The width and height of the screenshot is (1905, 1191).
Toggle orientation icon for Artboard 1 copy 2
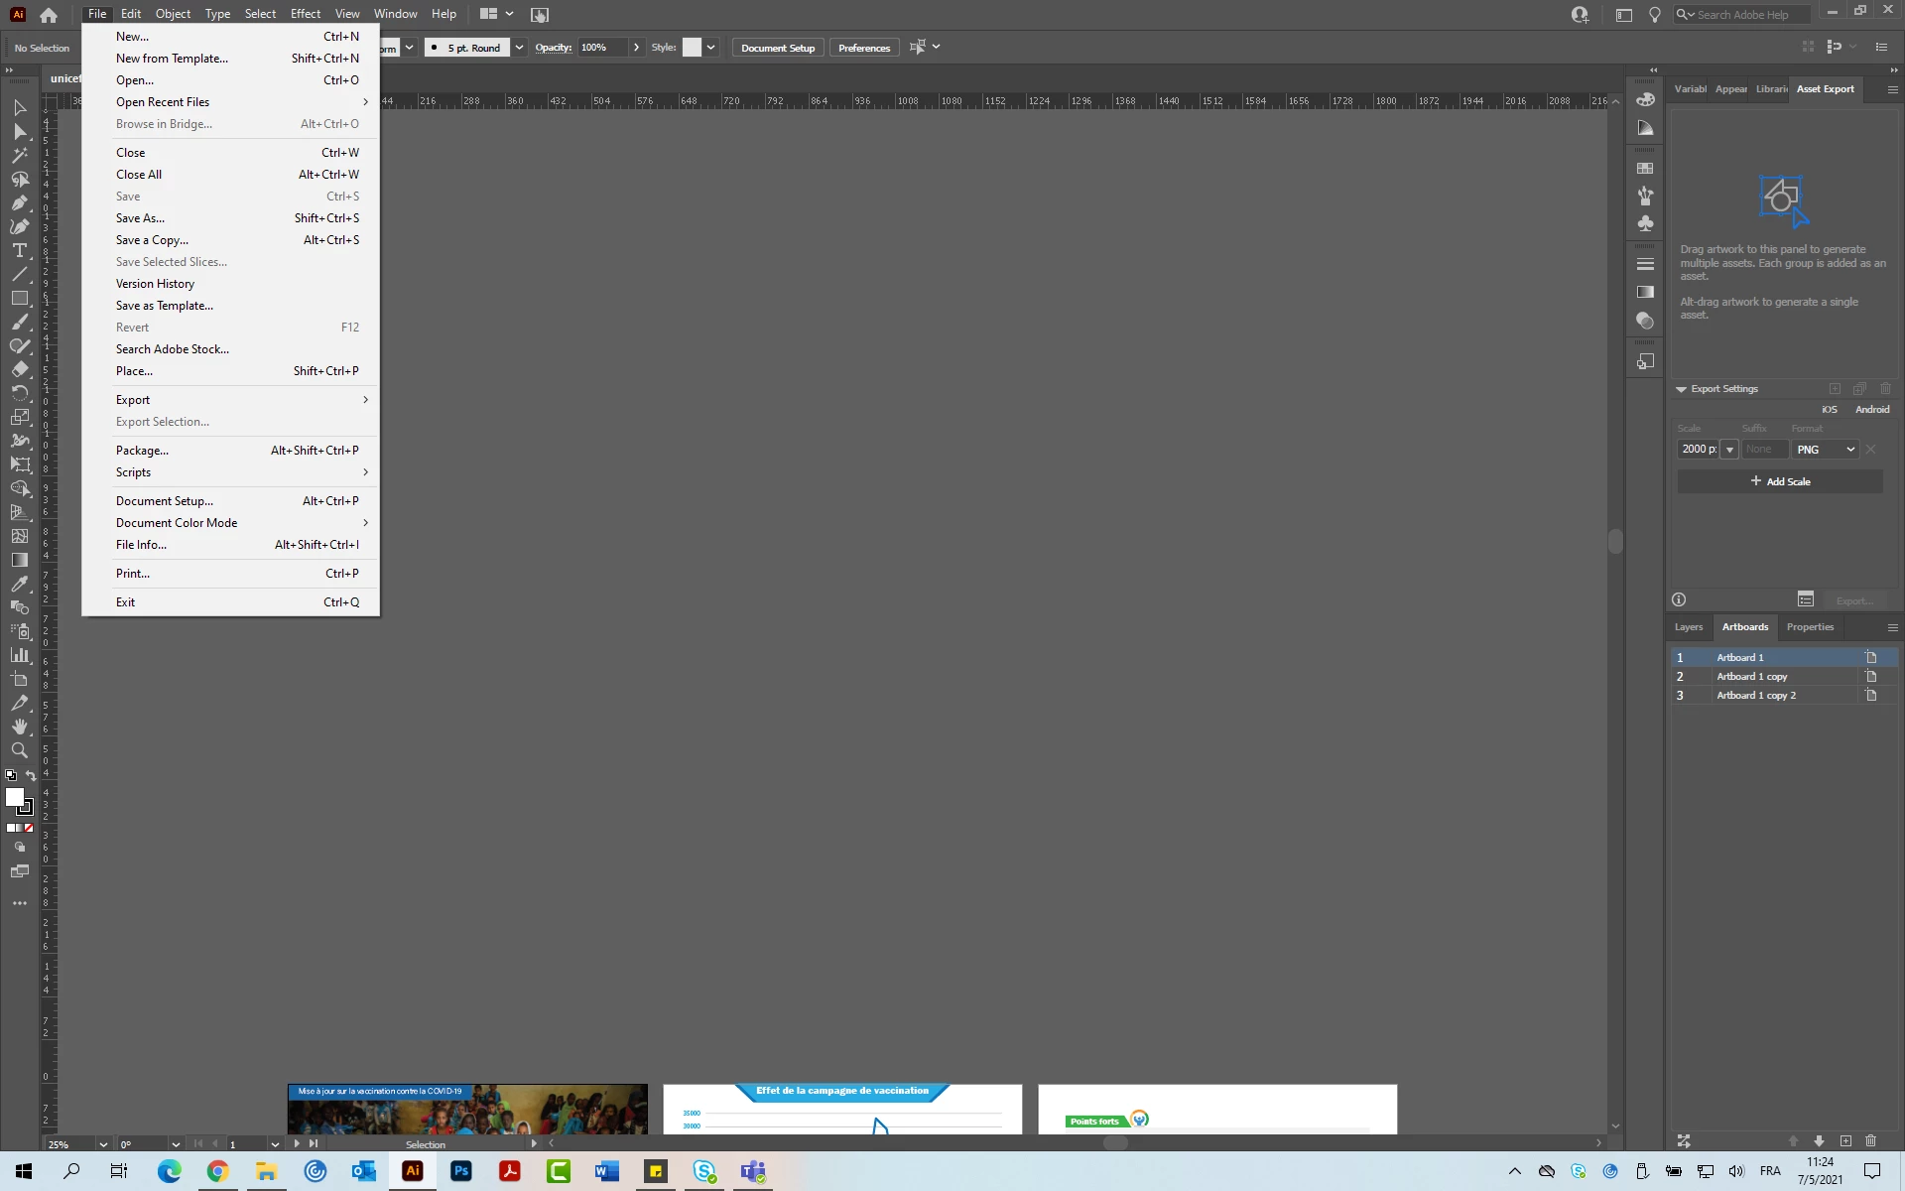(x=1871, y=695)
